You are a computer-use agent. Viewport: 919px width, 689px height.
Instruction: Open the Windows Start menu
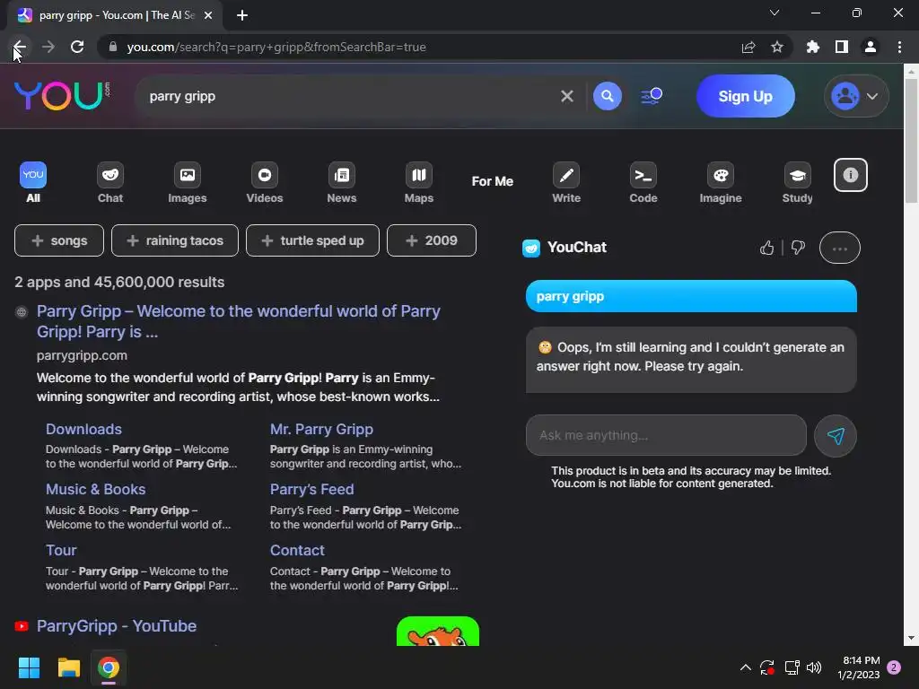pyautogui.click(x=29, y=667)
